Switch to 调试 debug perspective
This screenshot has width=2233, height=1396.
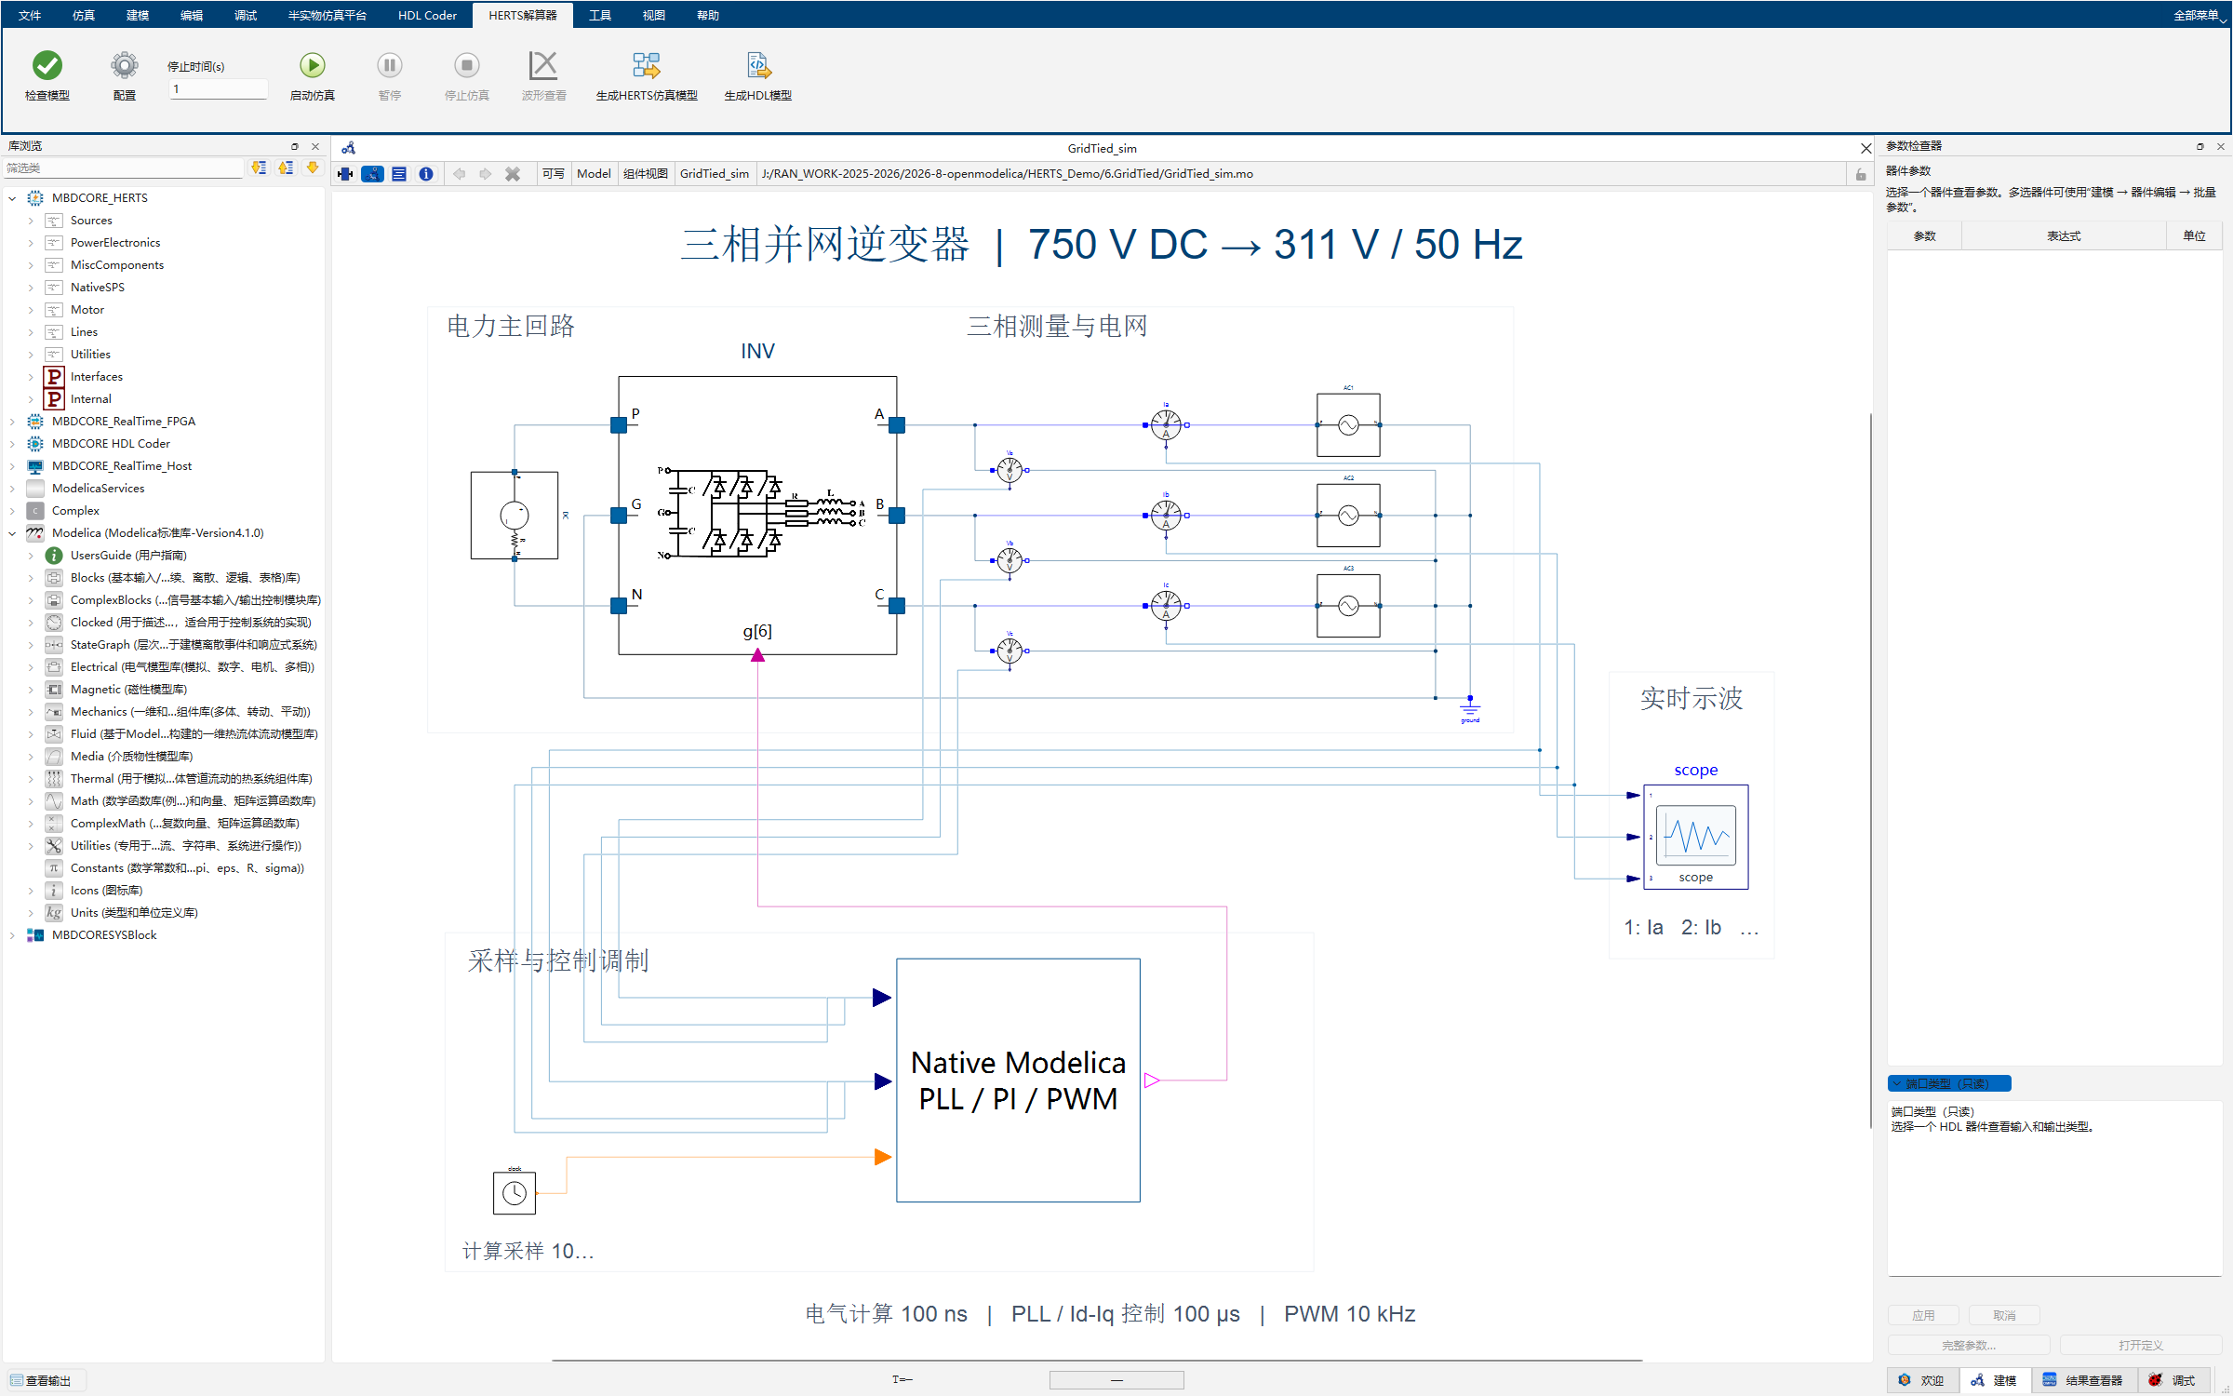coord(2173,1380)
